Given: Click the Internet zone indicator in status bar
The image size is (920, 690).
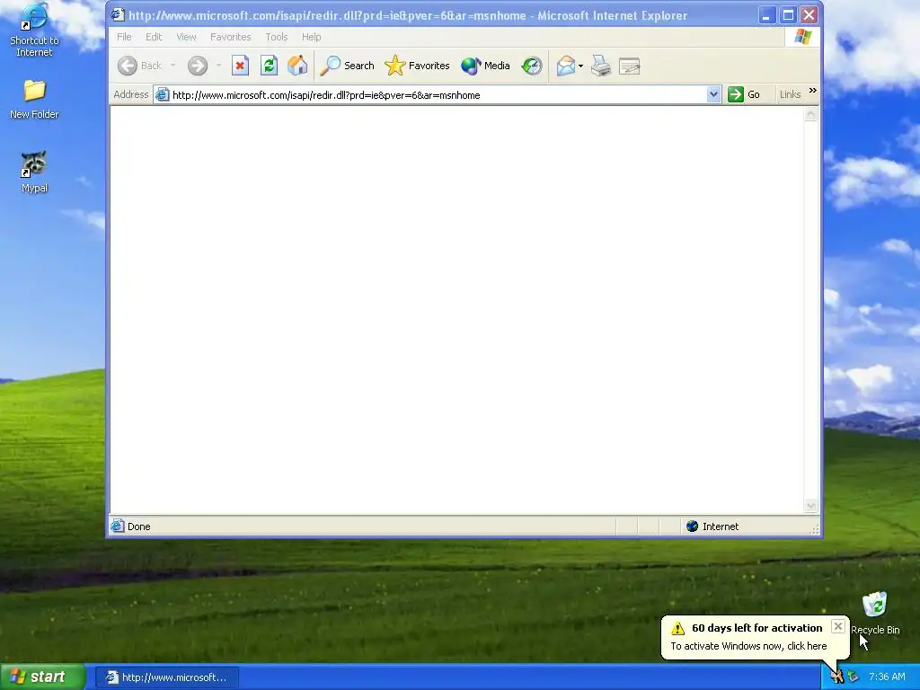Looking at the screenshot, I should (712, 526).
